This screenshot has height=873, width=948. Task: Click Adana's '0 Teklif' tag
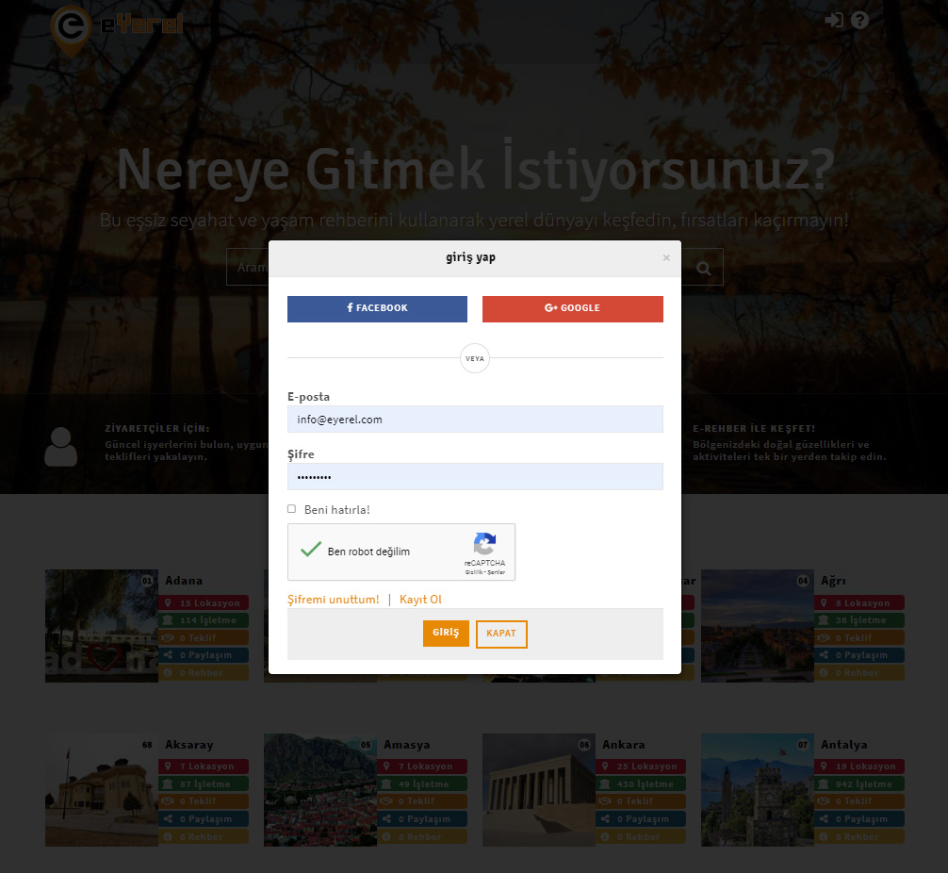click(x=204, y=637)
